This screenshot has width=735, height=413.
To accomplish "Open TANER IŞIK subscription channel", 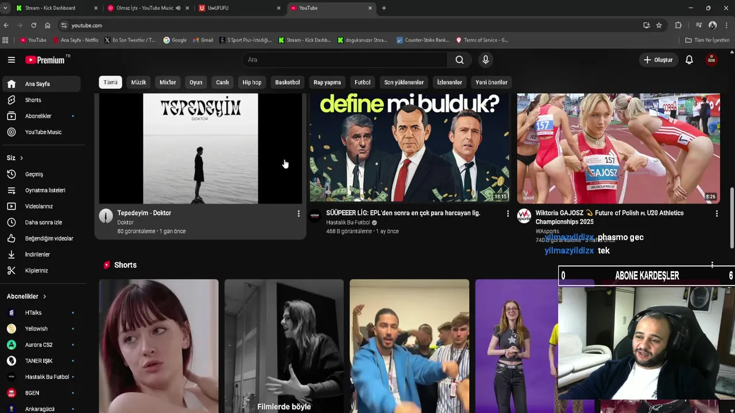I will [x=40, y=361].
